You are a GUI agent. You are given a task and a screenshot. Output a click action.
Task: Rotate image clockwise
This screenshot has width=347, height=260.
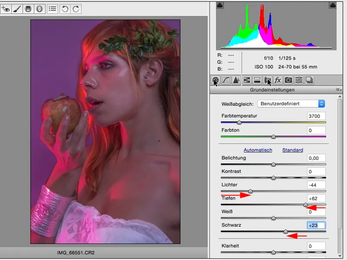(x=76, y=9)
